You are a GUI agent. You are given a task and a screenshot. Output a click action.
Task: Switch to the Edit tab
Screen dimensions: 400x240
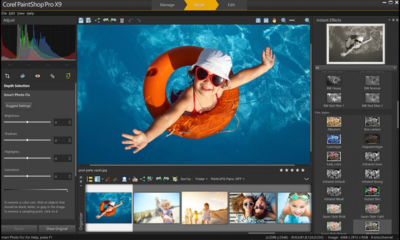click(231, 5)
